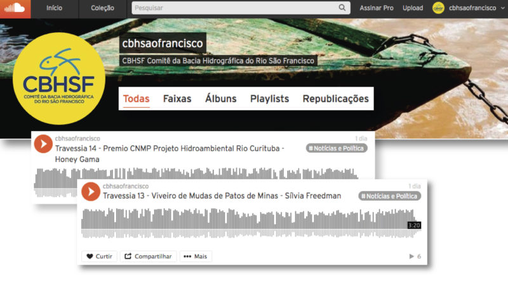Open the Playlists tab
This screenshot has height=290, width=508.
coord(269,99)
